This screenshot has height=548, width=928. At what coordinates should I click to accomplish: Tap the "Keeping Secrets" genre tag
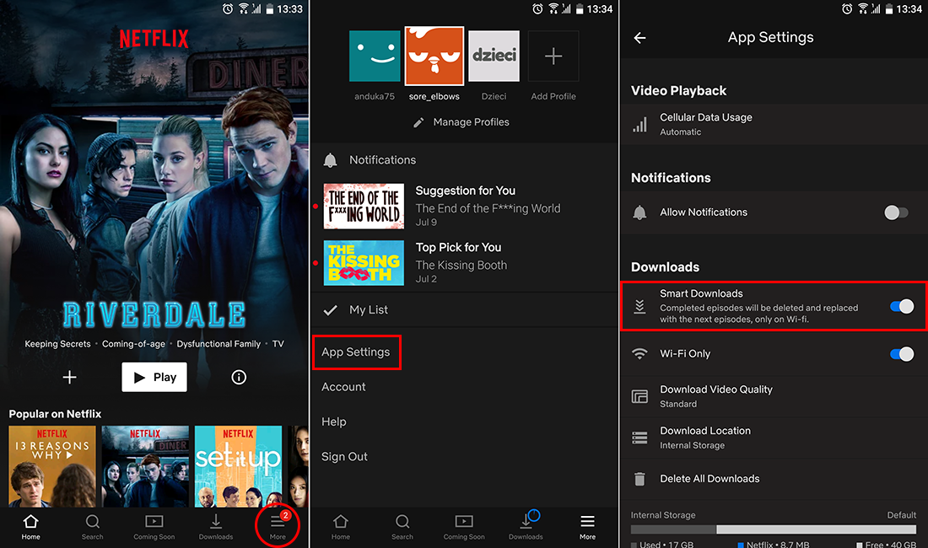[57, 344]
